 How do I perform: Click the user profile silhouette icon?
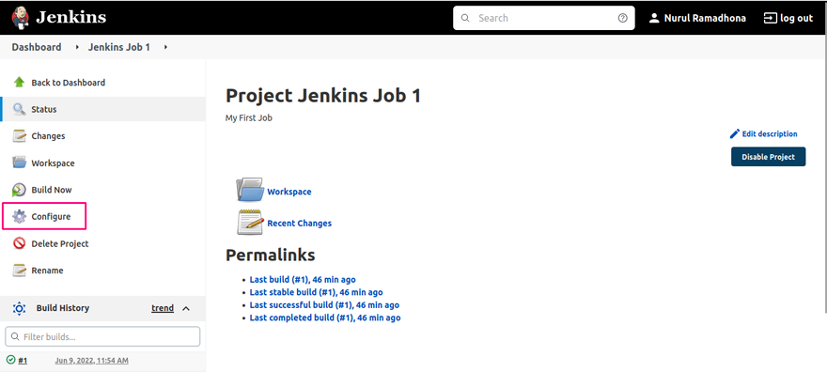654,18
